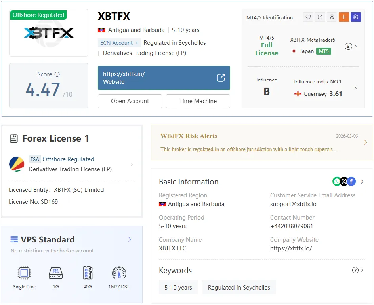Screen dimensions: 374x305
Task: Click the share icon near MT4/5 Identification
Action: [320, 17]
